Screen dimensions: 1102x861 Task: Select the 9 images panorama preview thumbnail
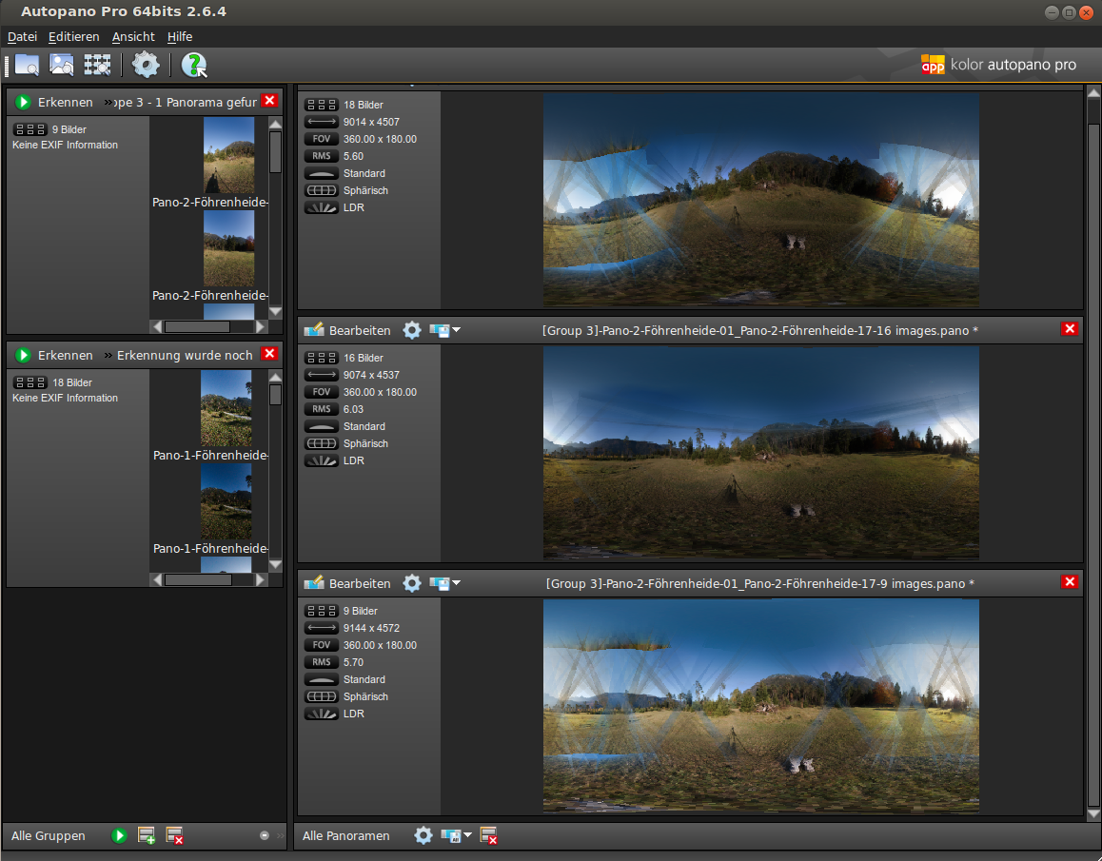pos(760,705)
